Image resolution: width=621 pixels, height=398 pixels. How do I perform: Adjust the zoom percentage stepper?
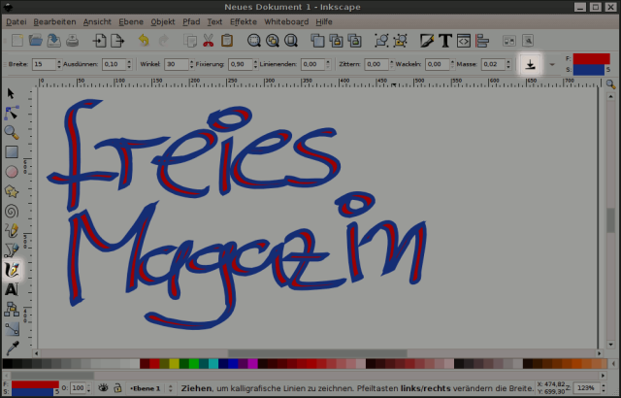[x=604, y=387]
